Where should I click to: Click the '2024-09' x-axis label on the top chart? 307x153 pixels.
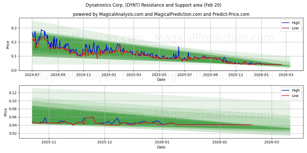pos(58,75)
